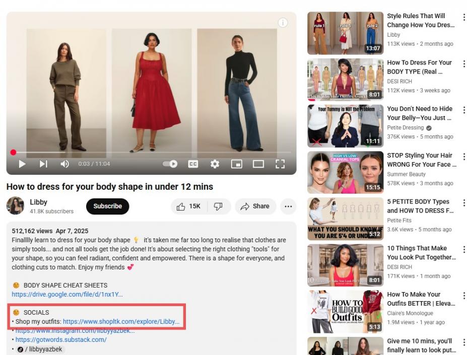The width and height of the screenshot is (467, 355).
Task: Share the video
Action: tap(255, 206)
